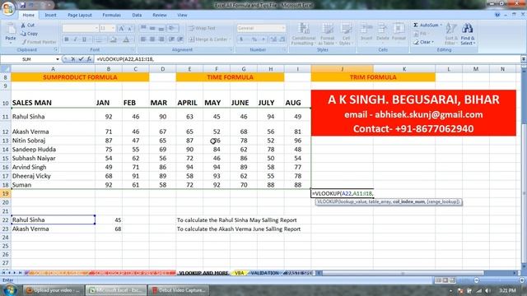Click the Insert Function fx button
The image size is (527, 296).
pyautogui.click(x=89, y=59)
